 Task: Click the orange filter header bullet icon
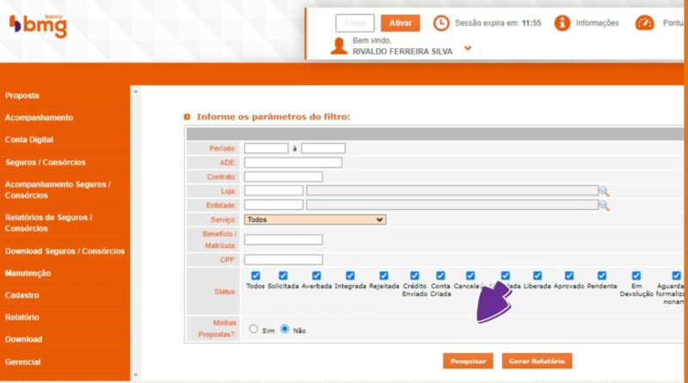pos(187,116)
